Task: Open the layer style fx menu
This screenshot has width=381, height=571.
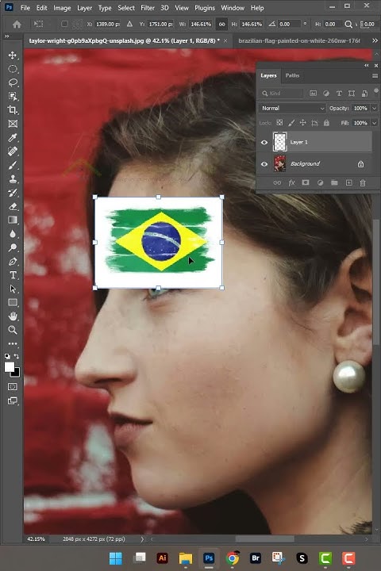Action: [x=291, y=183]
